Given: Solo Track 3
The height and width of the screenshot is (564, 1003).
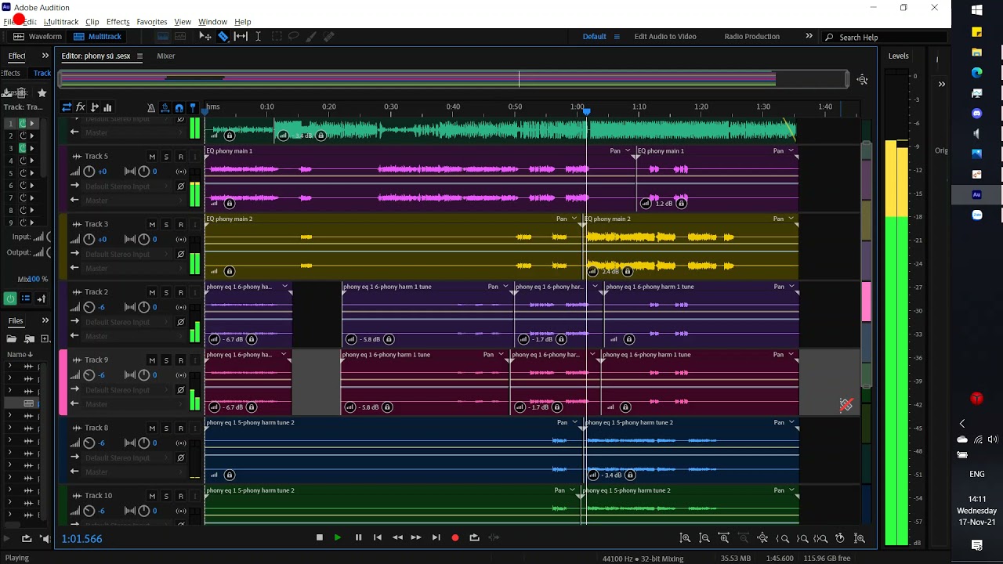Looking at the screenshot, I should coord(166,225).
